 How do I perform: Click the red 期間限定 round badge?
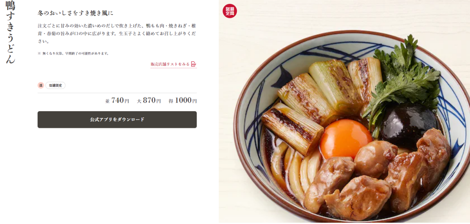(x=230, y=11)
